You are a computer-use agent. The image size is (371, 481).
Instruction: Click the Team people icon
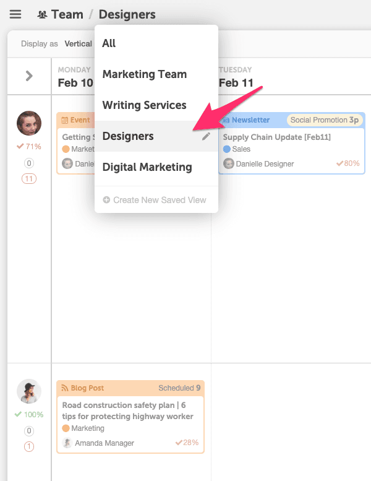[x=42, y=14]
